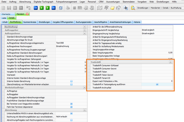The width and height of the screenshot is (184, 122).
Task: Click the yellow note icon
Action: click(112, 8)
